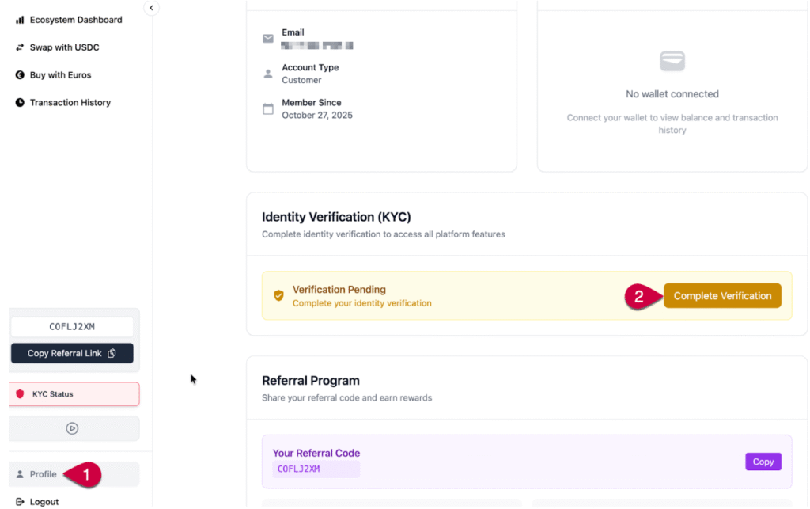
Task: Click the wallet icon above No wallet connected
Action: point(672,61)
